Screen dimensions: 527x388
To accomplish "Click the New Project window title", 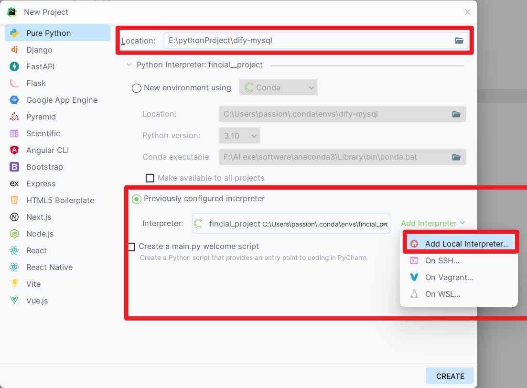I will (x=46, y=12).
